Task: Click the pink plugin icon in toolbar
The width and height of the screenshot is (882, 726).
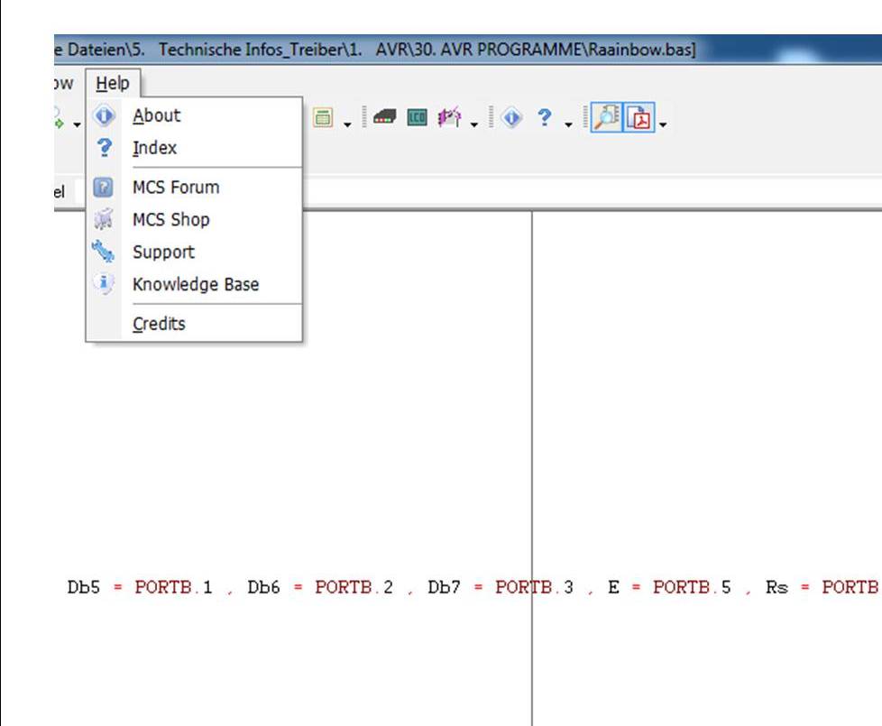Action: click(x=448, y=118)
